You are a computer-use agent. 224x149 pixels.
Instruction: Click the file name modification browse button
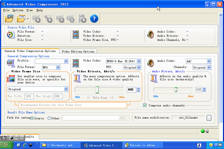pyautogui.click(x=209, y=118)
